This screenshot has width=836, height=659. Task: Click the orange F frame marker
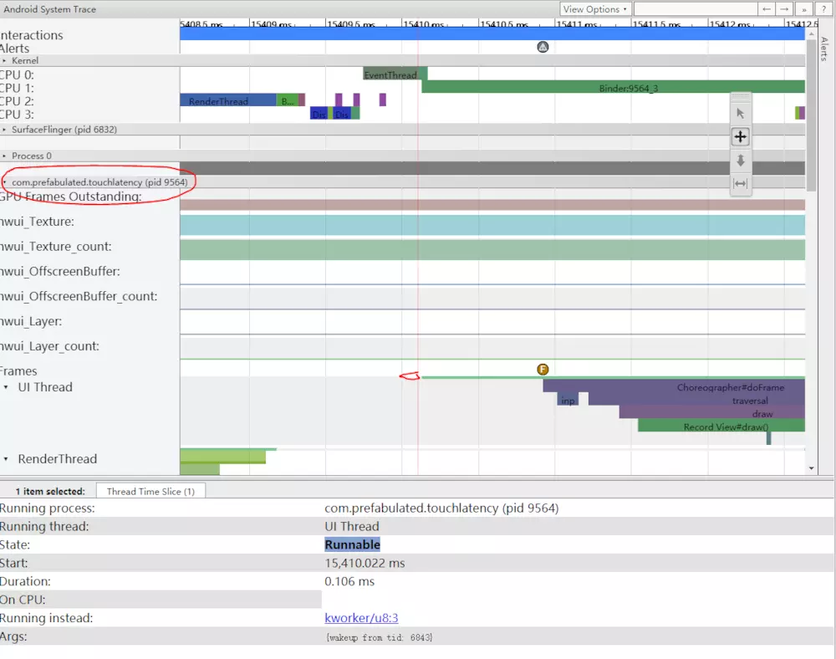[x=543, y=370]
